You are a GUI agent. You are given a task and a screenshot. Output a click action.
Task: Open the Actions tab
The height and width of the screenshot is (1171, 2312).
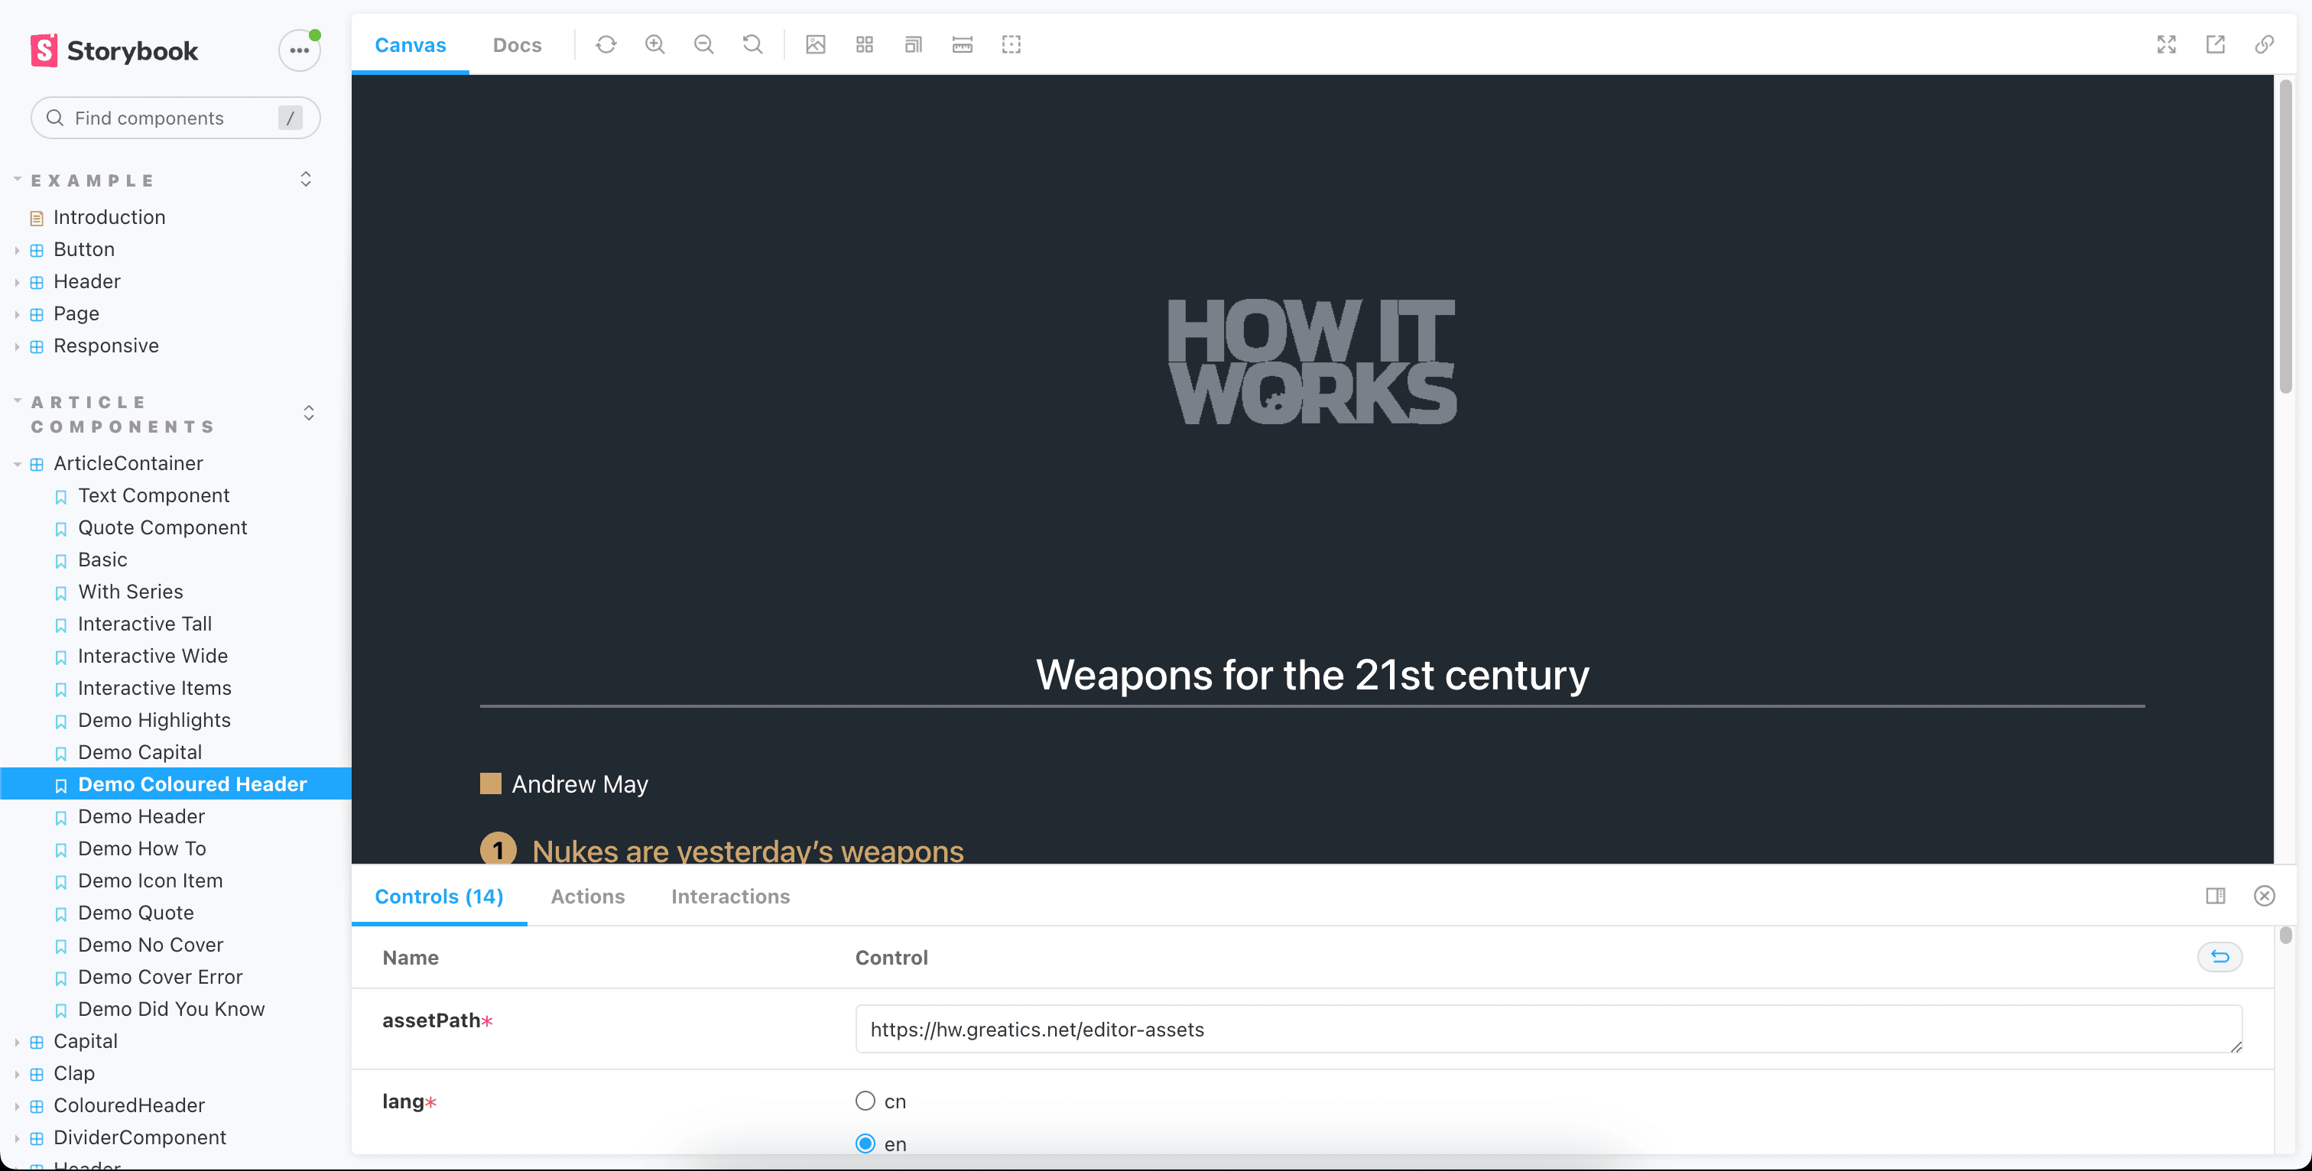[x=588, y=897]
